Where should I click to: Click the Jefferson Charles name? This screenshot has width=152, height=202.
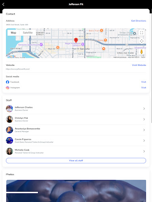tap(24, 107)
